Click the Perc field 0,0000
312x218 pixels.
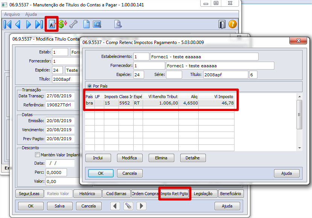click(56, 173)
